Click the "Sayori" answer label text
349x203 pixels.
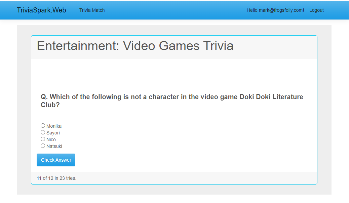[53, 133]
